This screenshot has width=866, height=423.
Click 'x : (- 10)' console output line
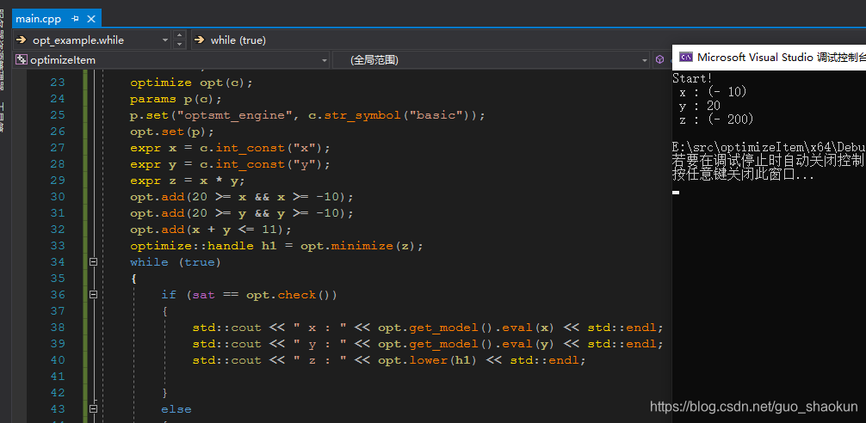click(x=713, y=92)
